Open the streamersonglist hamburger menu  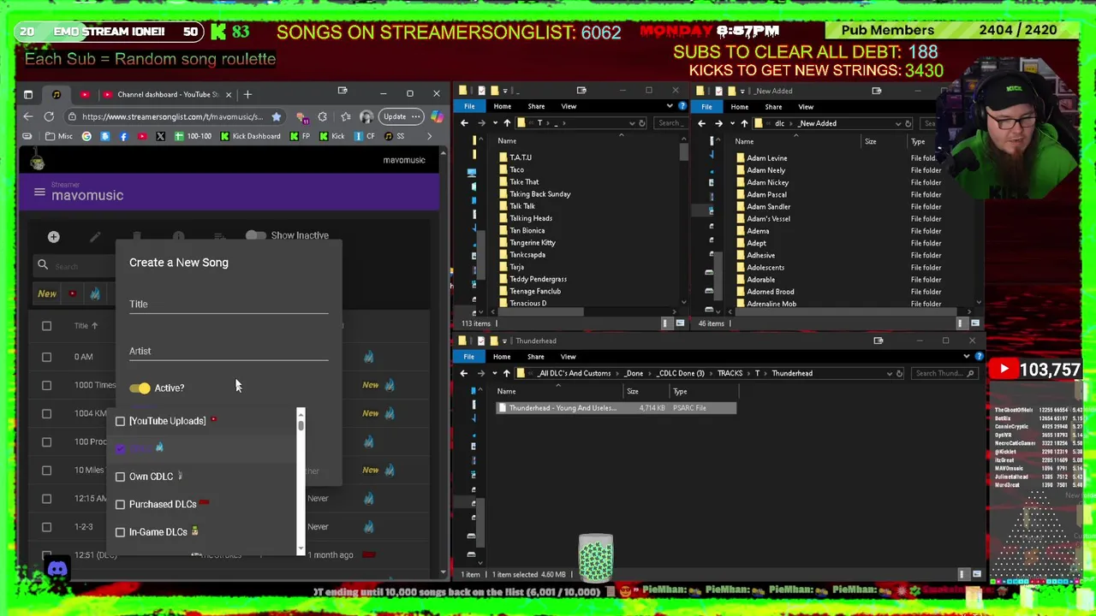pyautogui.click(x=39, y=192)
